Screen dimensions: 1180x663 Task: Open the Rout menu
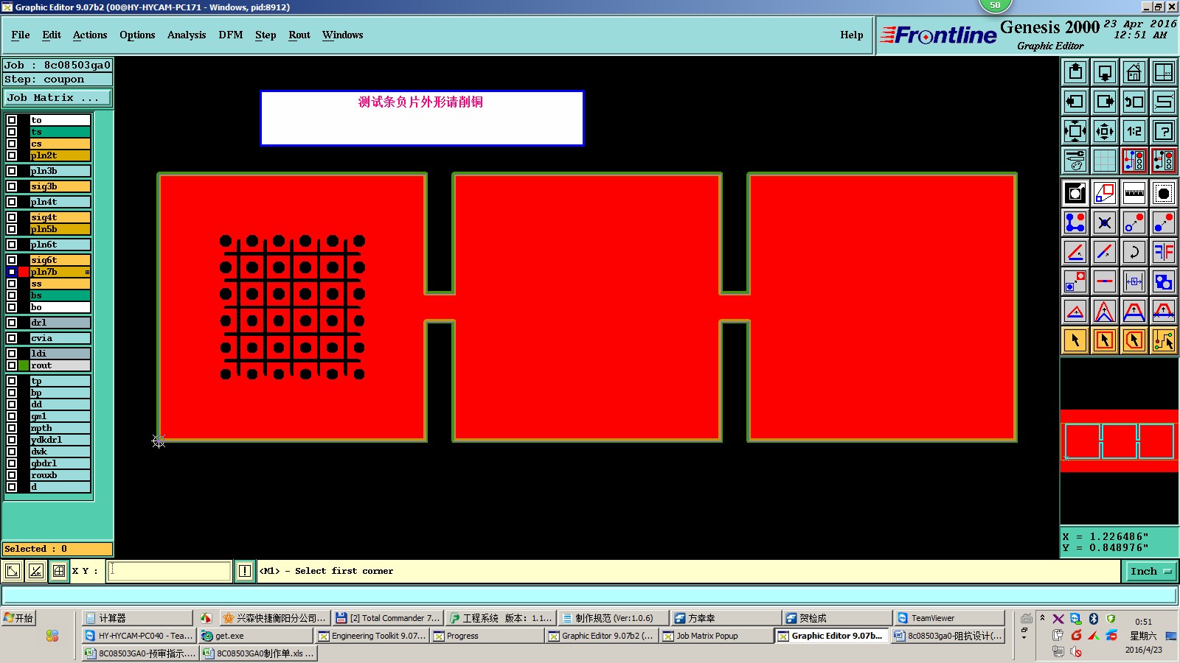(299, 35)
